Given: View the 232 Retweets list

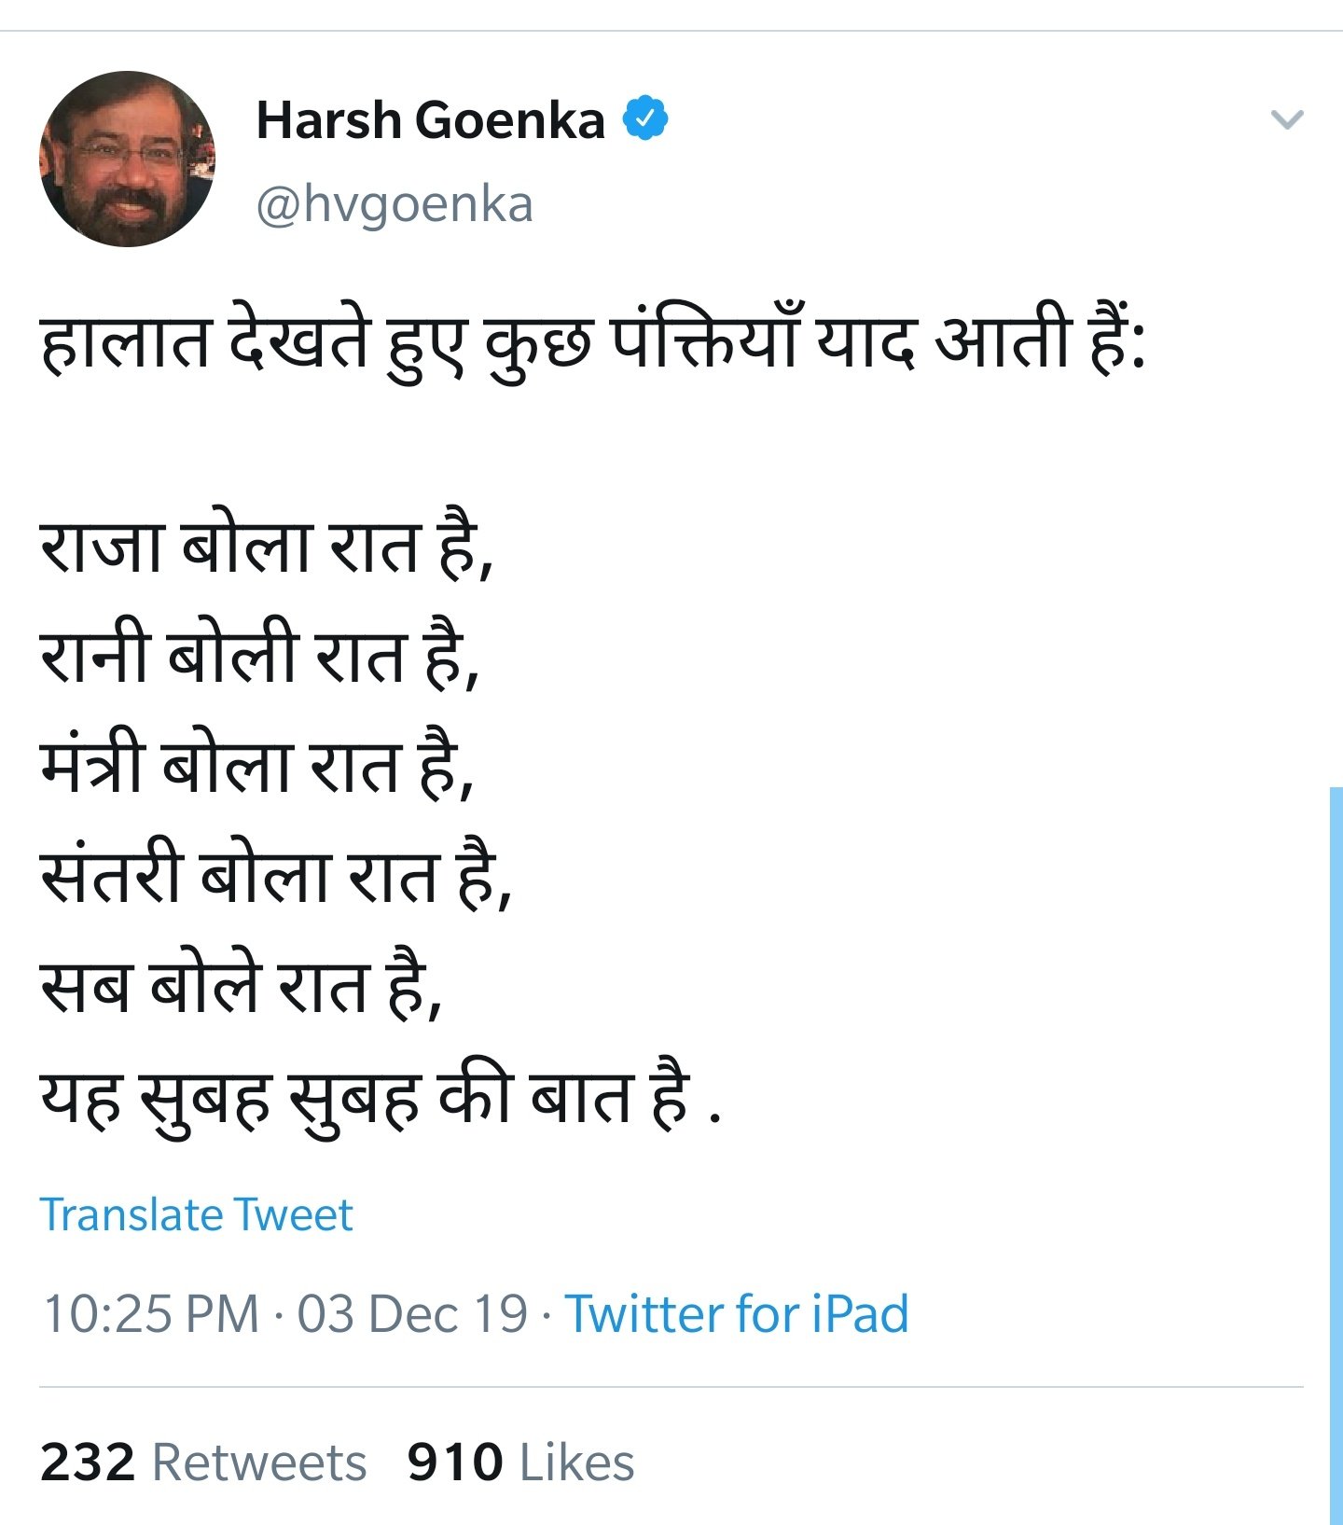Looking at the screenshot, I should 203,1462.
